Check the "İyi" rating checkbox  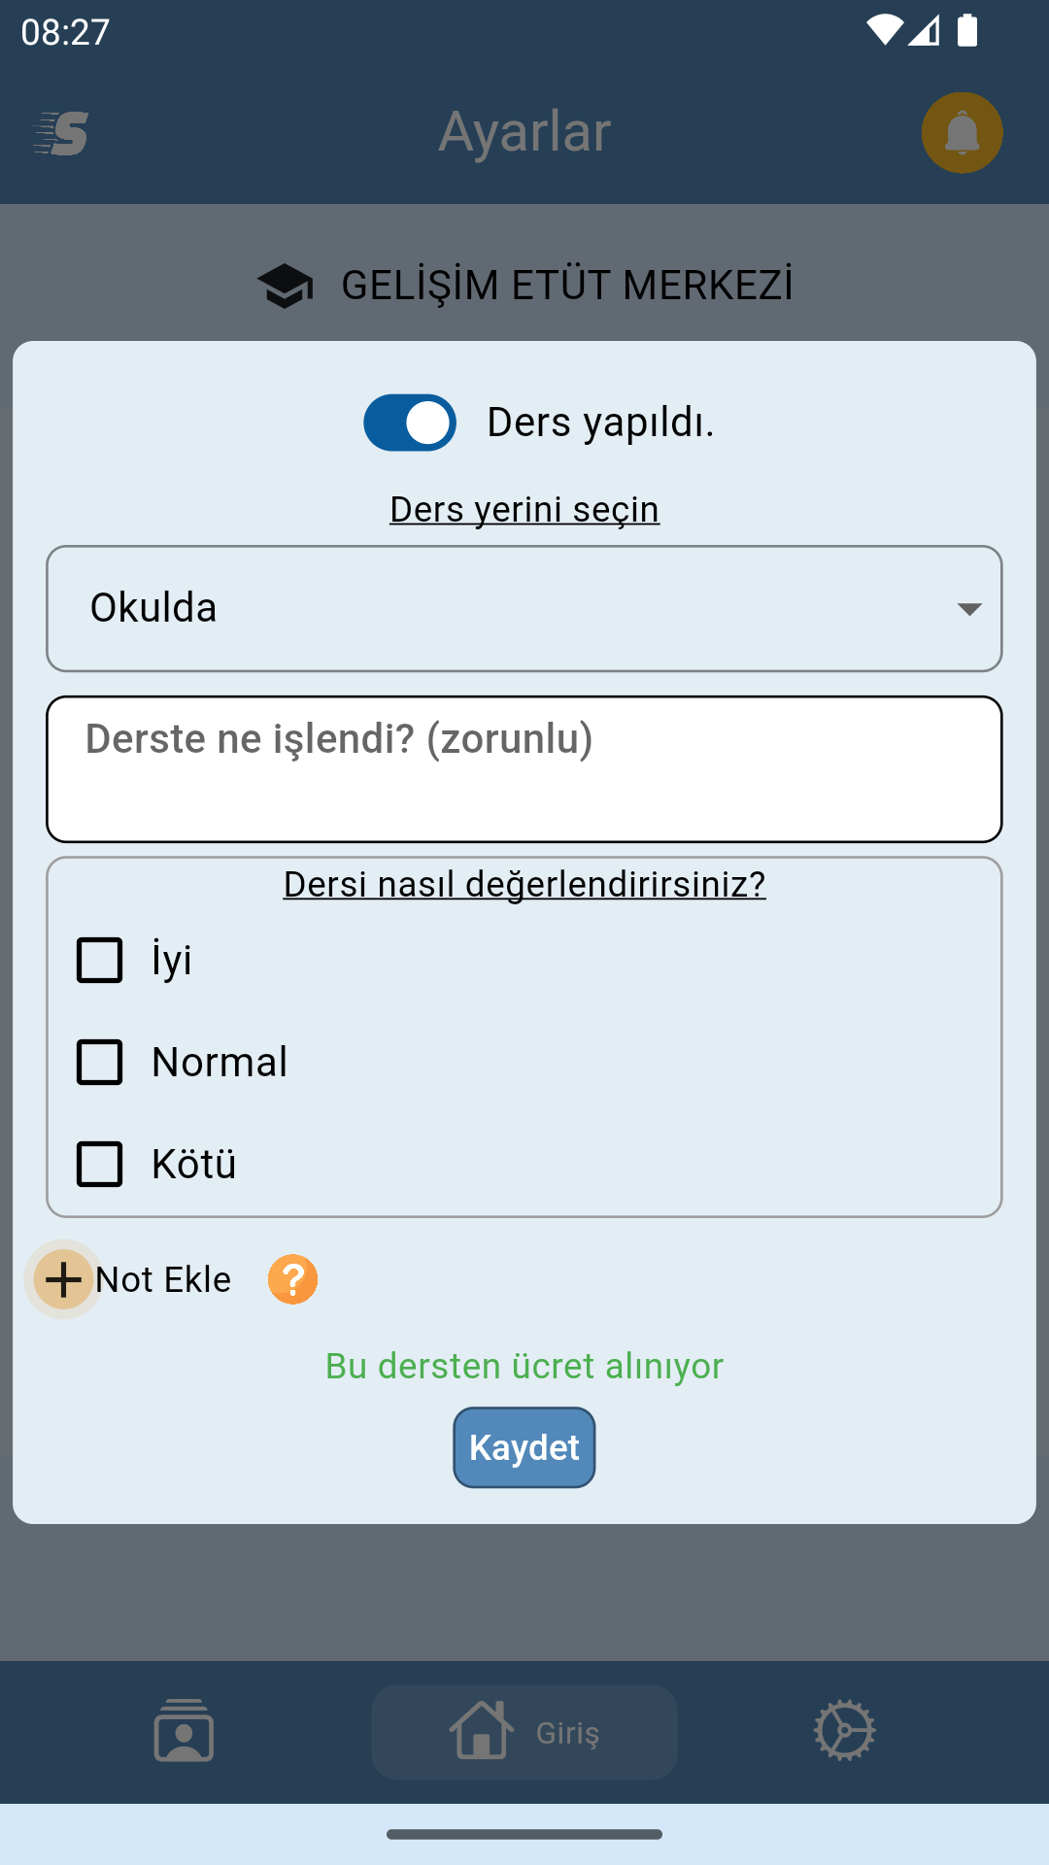tap(100, 961)
